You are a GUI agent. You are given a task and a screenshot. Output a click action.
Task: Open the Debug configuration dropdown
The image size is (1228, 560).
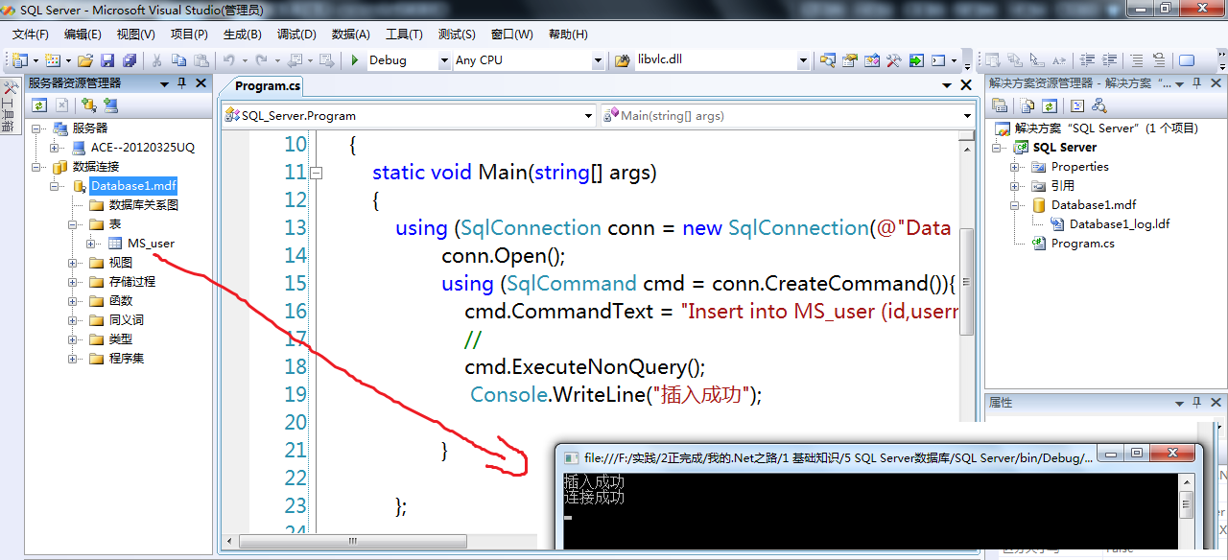(x=444, y=59)
